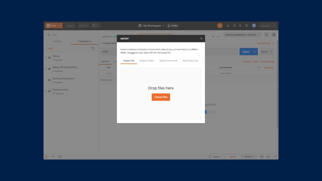Open manage environments gear icon
The width and height of the screenshot is (322, 181).
[x=274, y=35]
